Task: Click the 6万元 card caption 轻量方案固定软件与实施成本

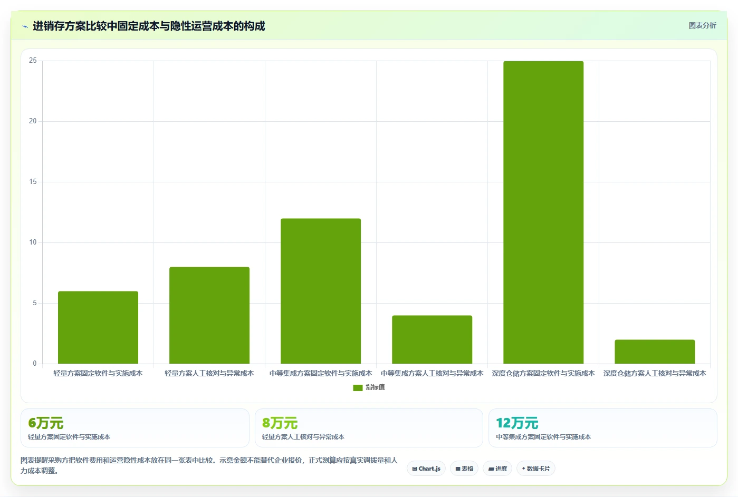Action: 69,437
